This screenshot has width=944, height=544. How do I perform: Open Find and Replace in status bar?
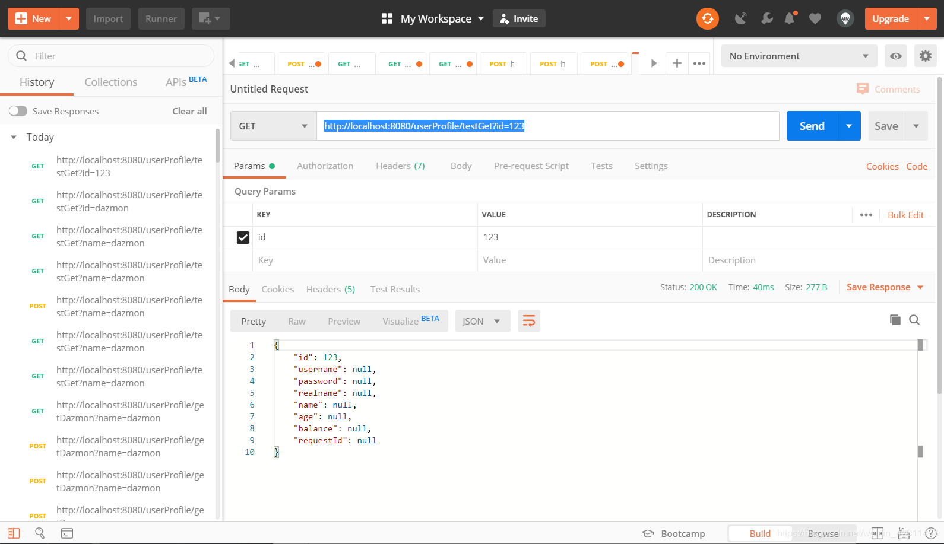(x=40, y=533)
